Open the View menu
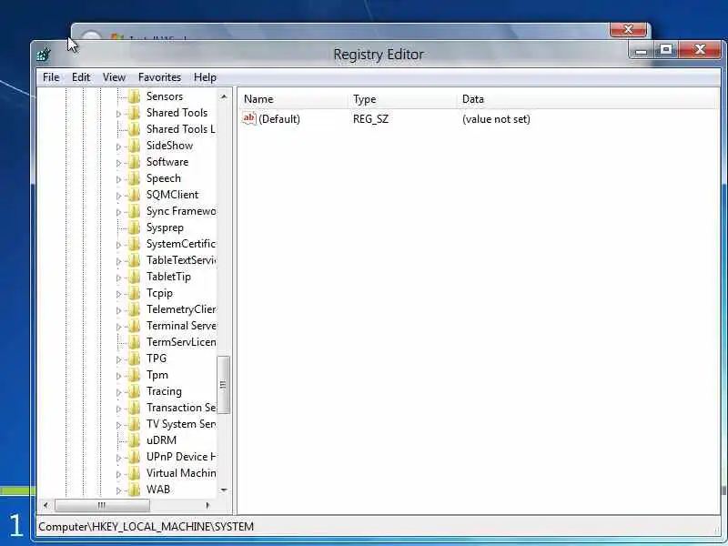This screenshot has height=546, width=728. (114, 77)
